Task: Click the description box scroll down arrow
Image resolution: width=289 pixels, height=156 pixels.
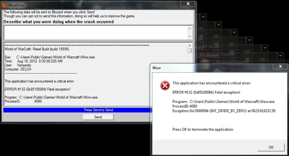Action: pyautogui.click(x=190, y=37)
